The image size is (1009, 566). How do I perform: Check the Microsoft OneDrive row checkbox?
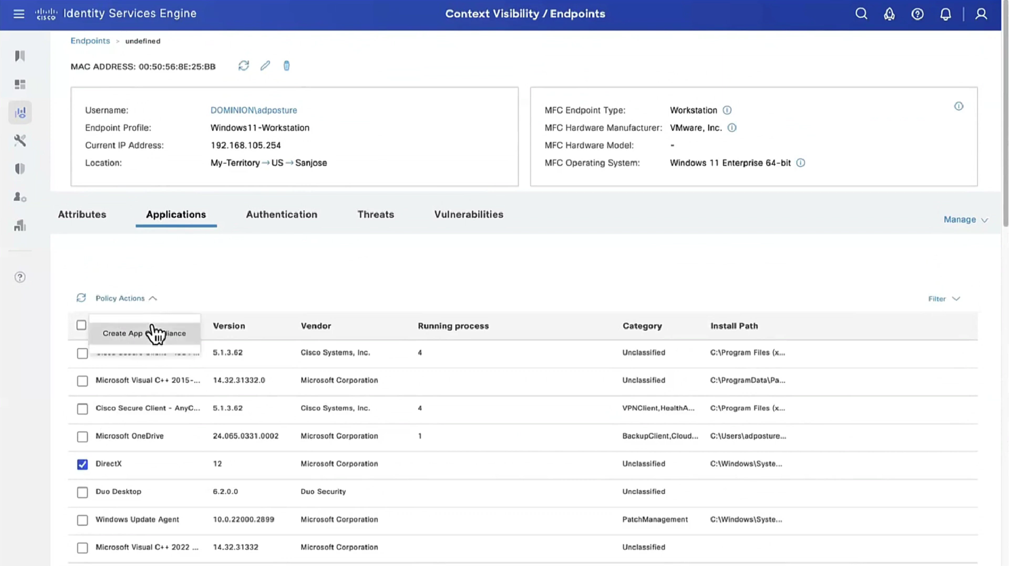(x=82, y=436)
